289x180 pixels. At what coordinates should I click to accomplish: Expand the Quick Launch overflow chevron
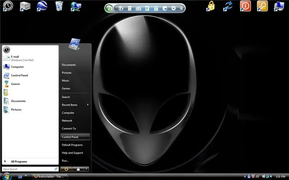tap(26, 176)
